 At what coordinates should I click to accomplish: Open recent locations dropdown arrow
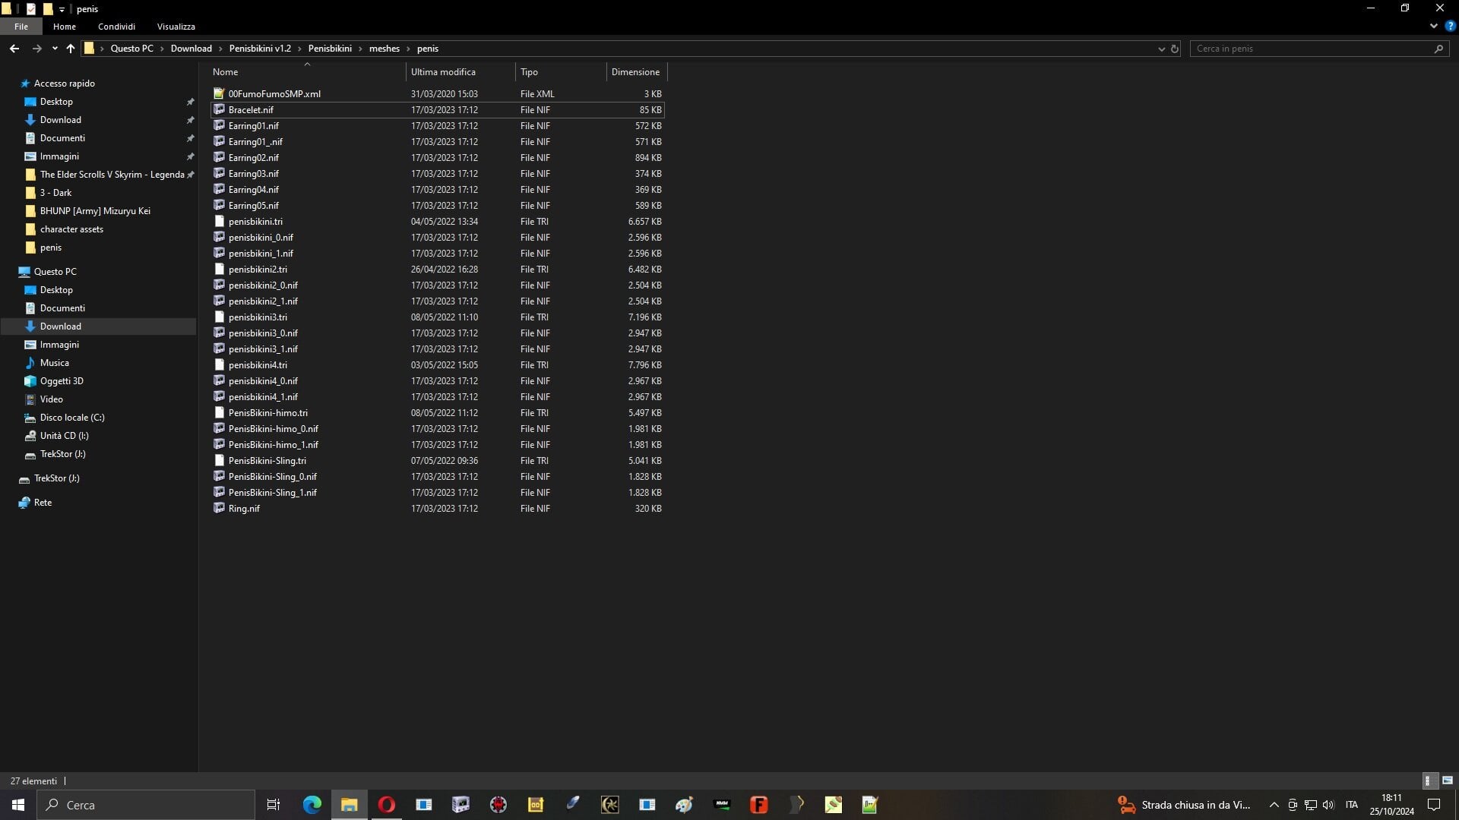click(x=55, y=49)
